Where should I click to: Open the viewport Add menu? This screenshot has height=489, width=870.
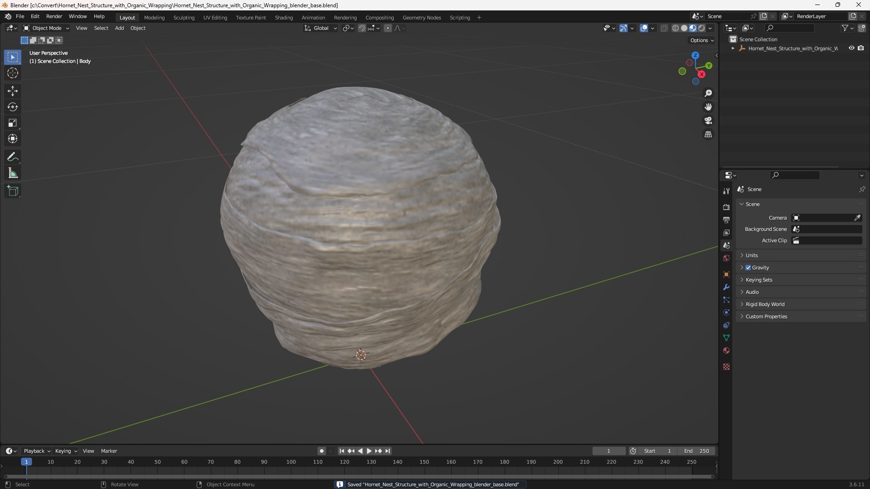pyautogui.click(x=119, y=28)
